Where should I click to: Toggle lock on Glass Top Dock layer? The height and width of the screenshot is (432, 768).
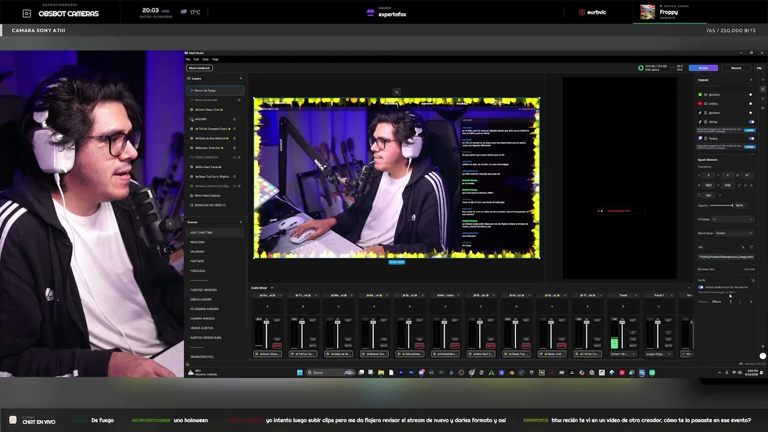234,176
